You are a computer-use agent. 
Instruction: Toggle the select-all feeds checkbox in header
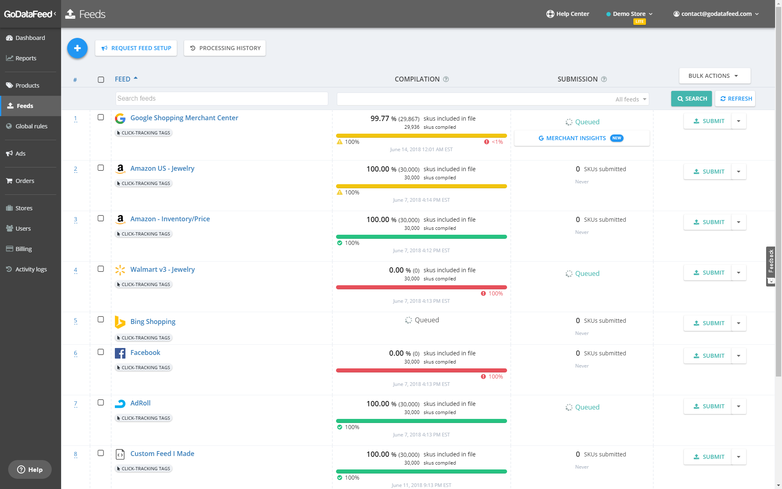(101, 79)
